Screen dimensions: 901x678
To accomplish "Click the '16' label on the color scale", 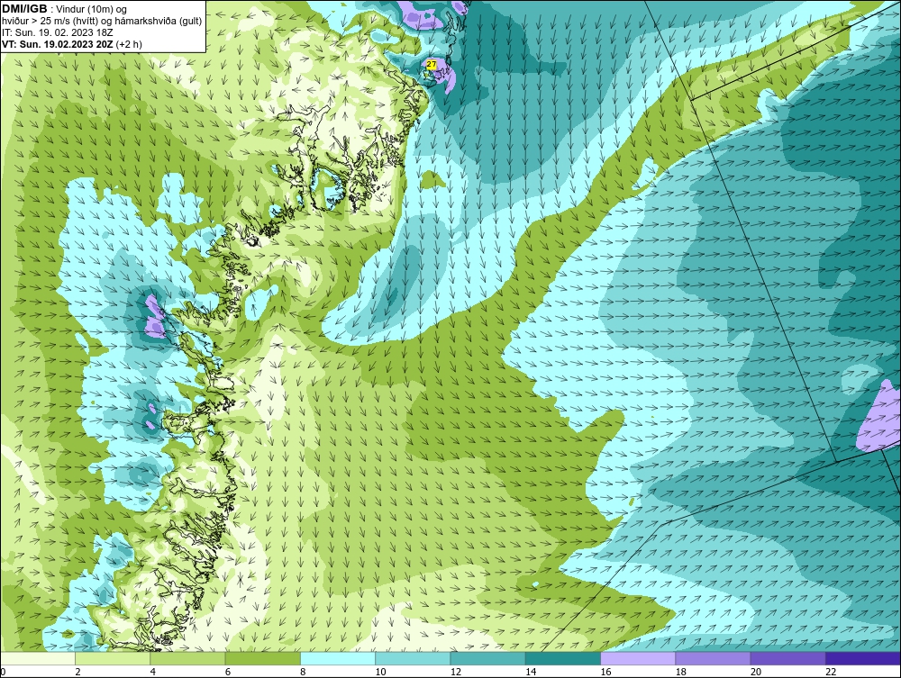I will [605, 672].
